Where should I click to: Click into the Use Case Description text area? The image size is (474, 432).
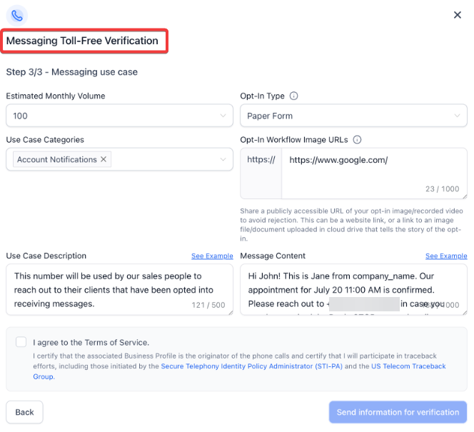tap(119, 289)
